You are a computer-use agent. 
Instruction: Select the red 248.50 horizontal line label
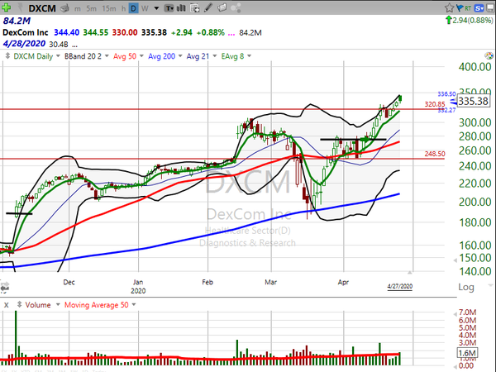435,154
